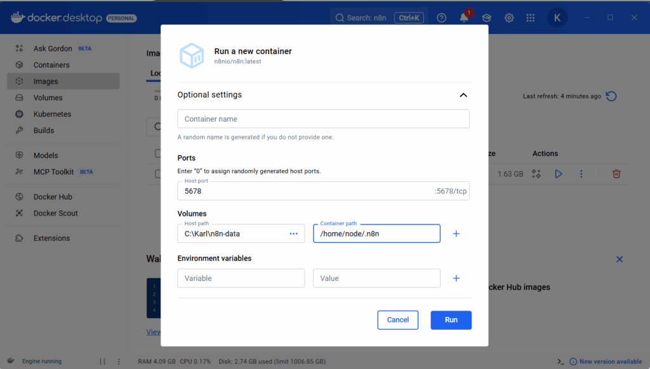Select Images in the sidebar
This screenshot has width=650, height=369.
(63, 81)
